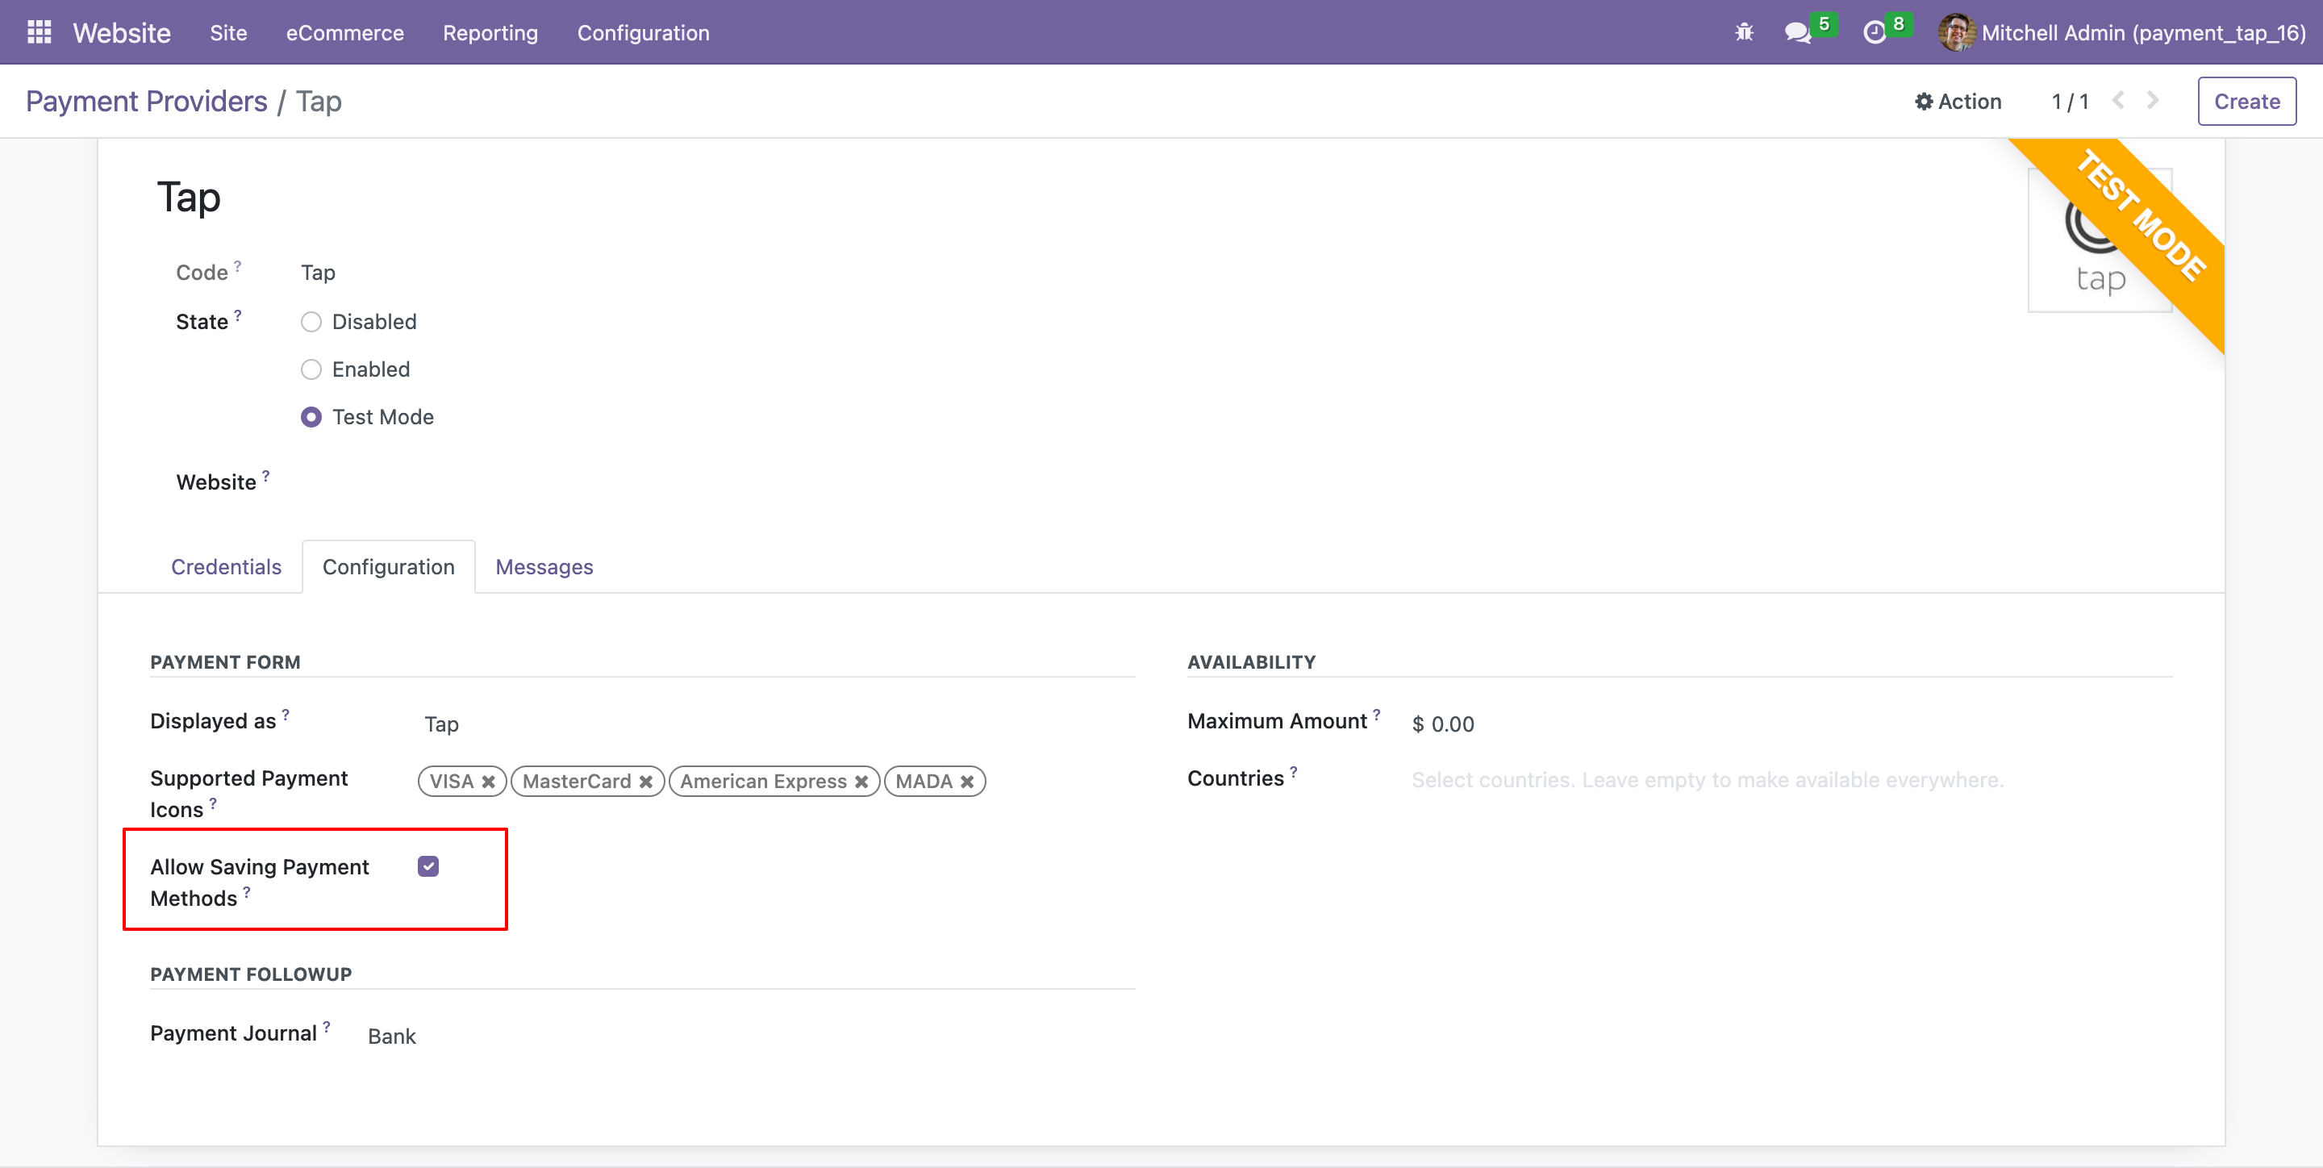Screen dimensions: 2323x1168
Task: Select the Disabled state radio button
Action: pos(311,322)
